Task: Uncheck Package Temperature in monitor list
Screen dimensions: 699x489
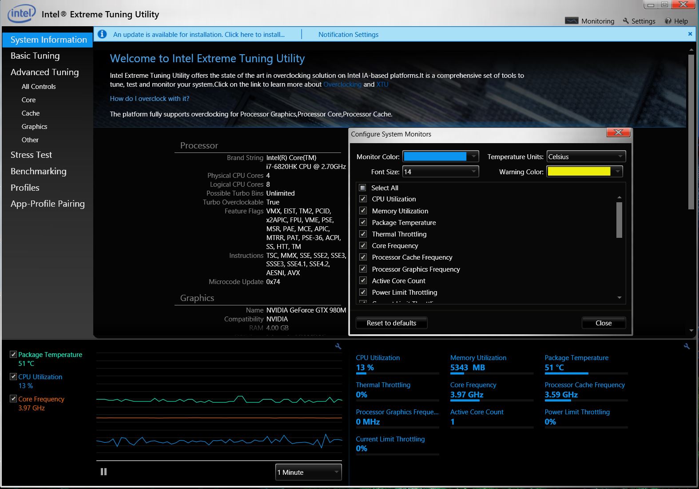Action: (x=363, y=222)
